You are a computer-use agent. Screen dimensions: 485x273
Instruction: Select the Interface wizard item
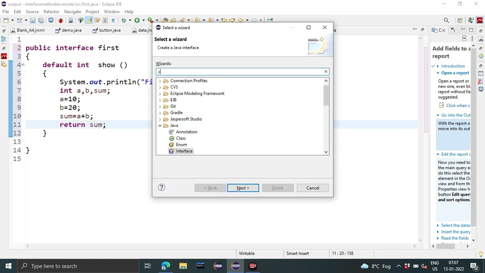(181, 151)
